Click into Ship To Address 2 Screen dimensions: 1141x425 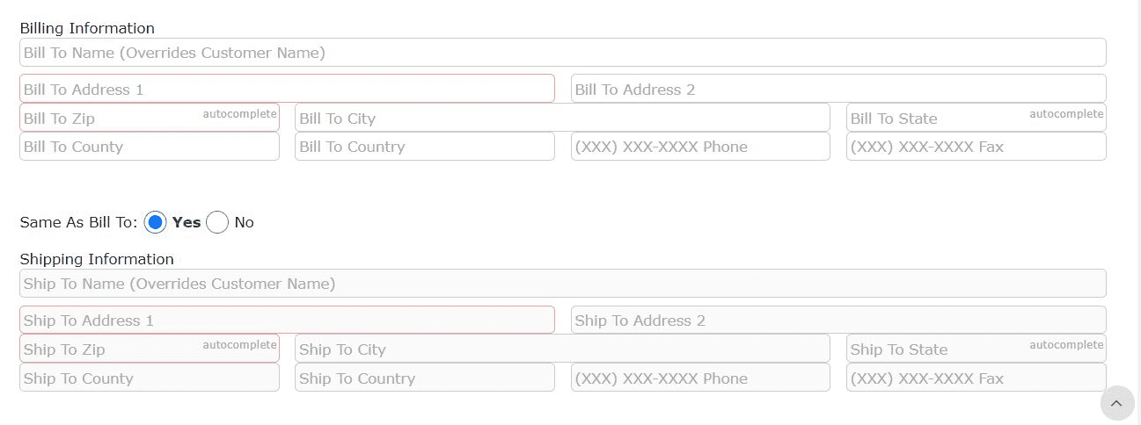pyautogui.click(x=838, y=320)
